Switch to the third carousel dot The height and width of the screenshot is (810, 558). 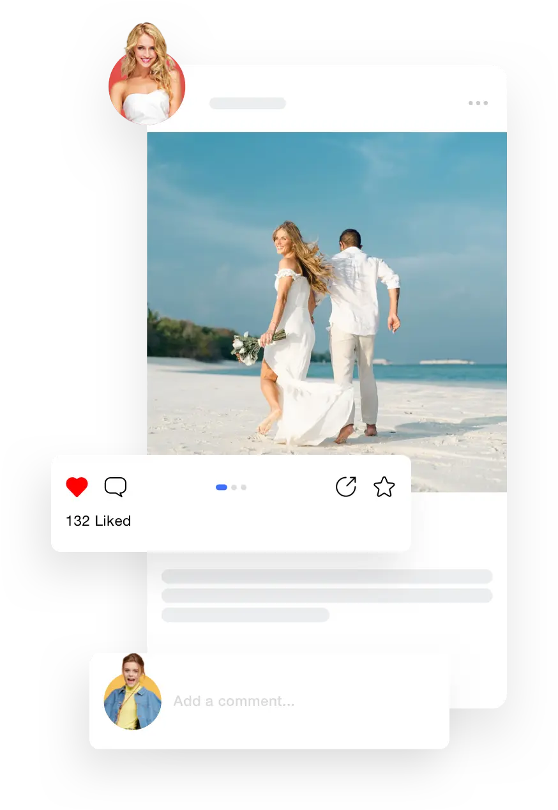tap(243, 487)
